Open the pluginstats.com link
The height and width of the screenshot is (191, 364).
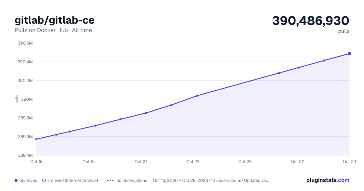[328, 180]
